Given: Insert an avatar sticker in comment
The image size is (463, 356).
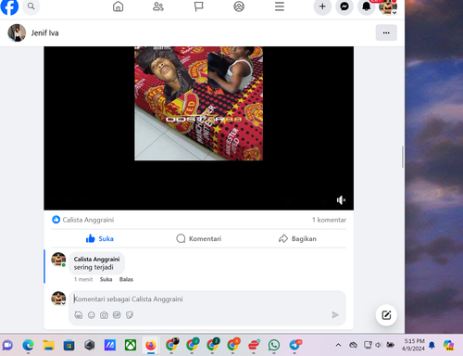Looking at the screenshot, I should 79,315.
